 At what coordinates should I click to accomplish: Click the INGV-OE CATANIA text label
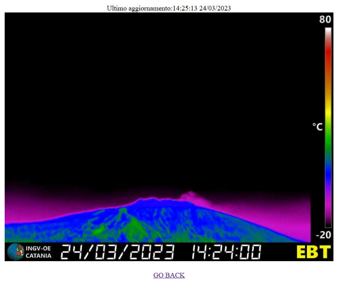[x=38, y=252]
